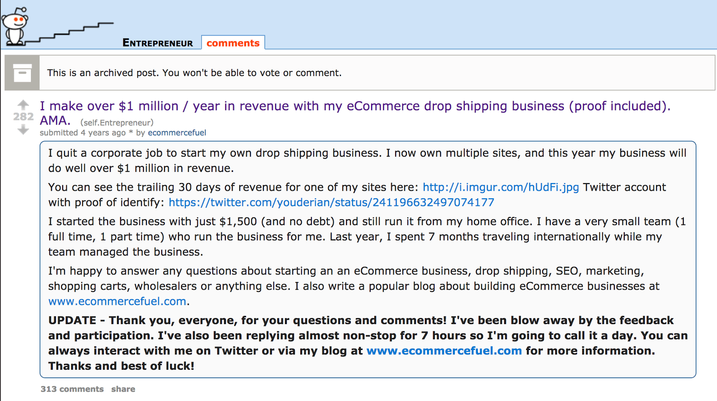
Task: Open the post title about $1 million revenue
Action: pyautogui.click(x=355, y=106)
